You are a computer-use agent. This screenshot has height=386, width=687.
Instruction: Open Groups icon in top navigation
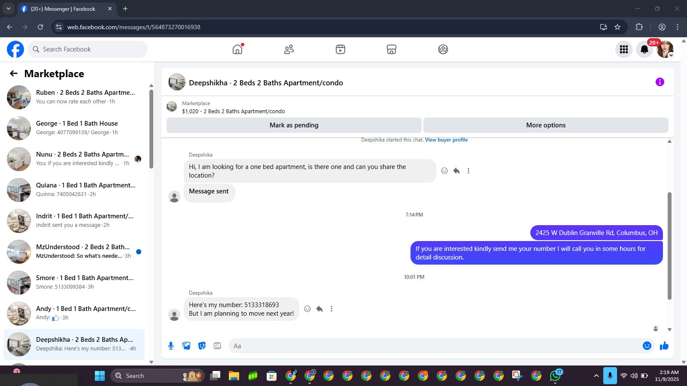443,49
